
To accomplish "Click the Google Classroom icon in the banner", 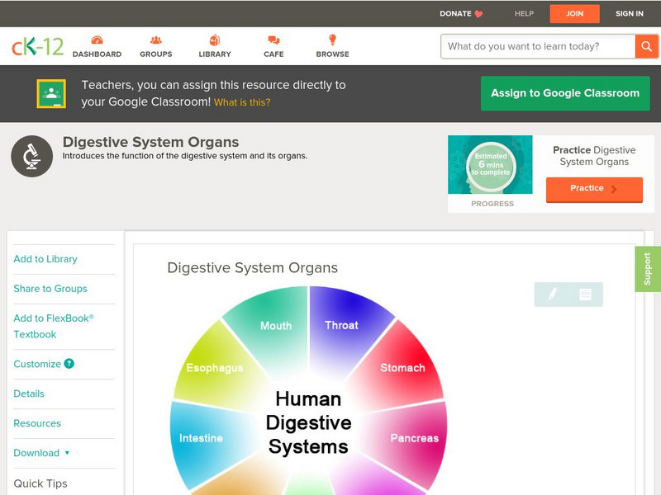I will pos(52,92).
